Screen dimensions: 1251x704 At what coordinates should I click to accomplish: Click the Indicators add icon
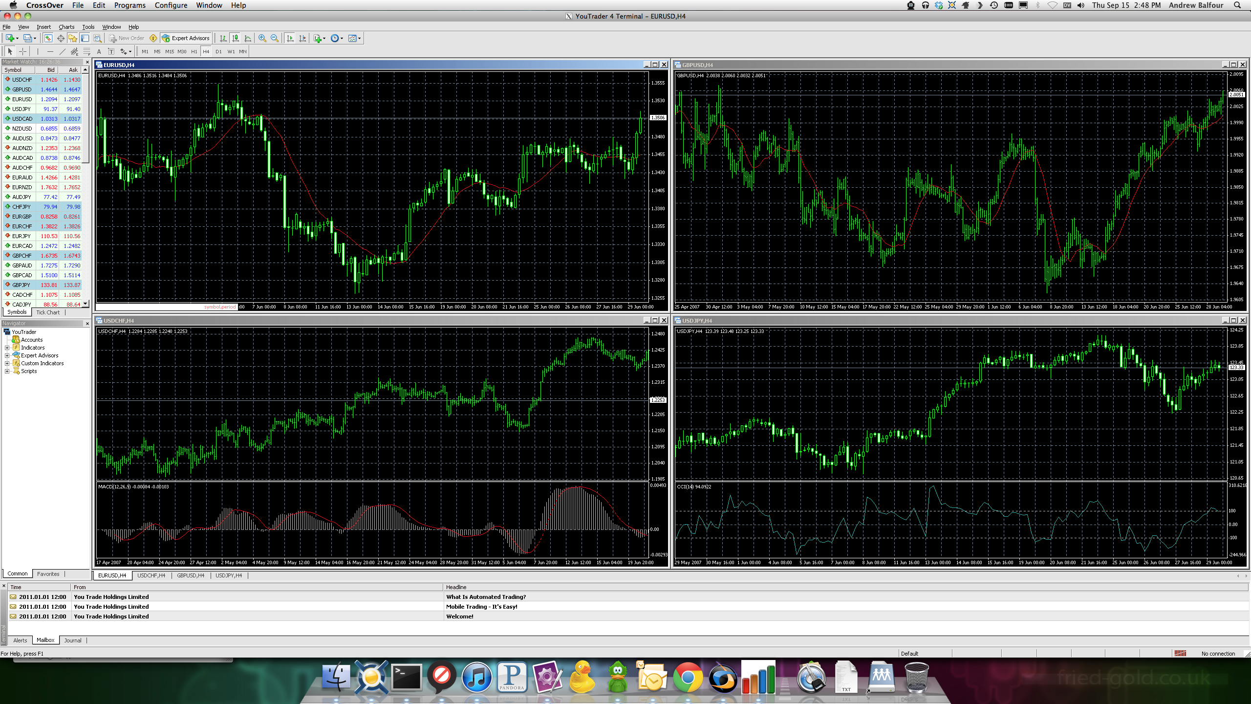(318, 38)
